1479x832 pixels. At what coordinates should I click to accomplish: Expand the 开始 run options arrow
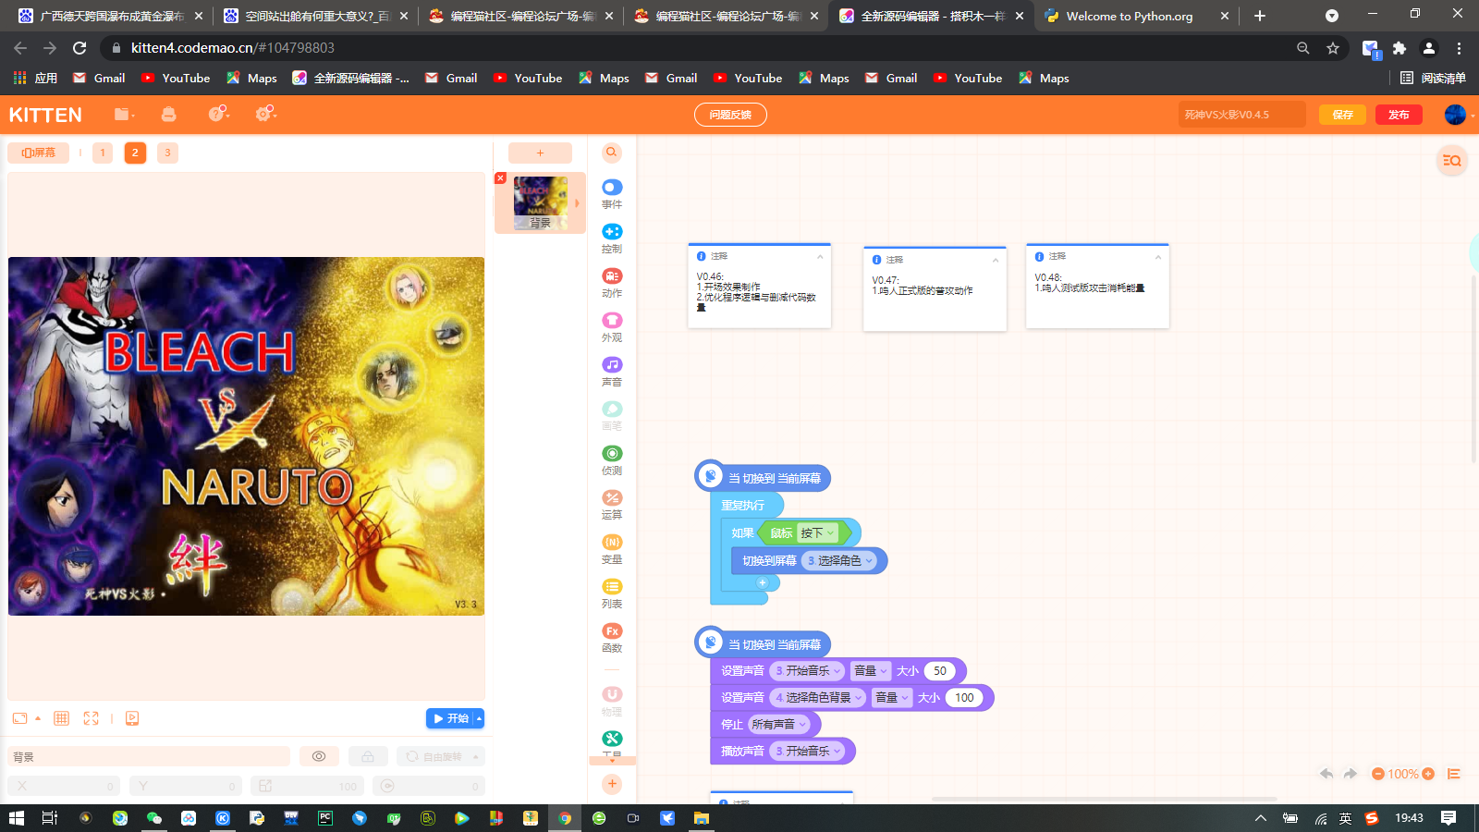click(x=479, y=718)
